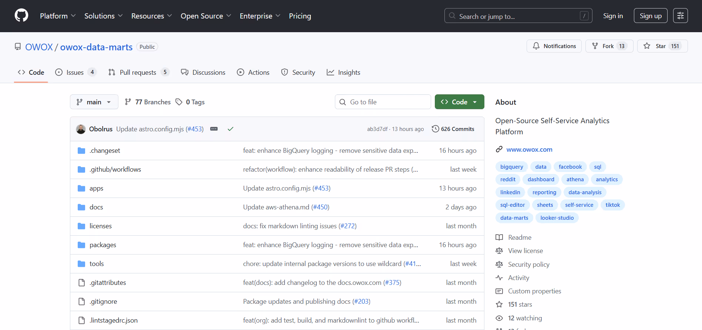702x330 pixels.
Task: Click the Notifications bell icon
Action: pos(536,46)
